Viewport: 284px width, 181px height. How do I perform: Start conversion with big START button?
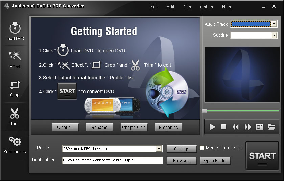(x=262, y=156)
